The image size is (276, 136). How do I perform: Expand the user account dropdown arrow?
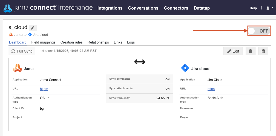pyautogui.click(x=272, y=8)
